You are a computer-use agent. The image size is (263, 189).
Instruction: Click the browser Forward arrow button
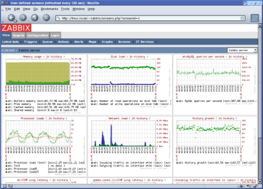23,18
